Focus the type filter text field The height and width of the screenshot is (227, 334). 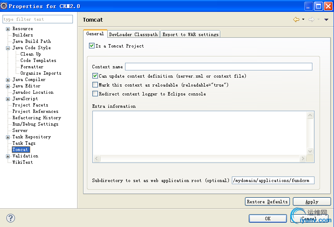point(38,19)
